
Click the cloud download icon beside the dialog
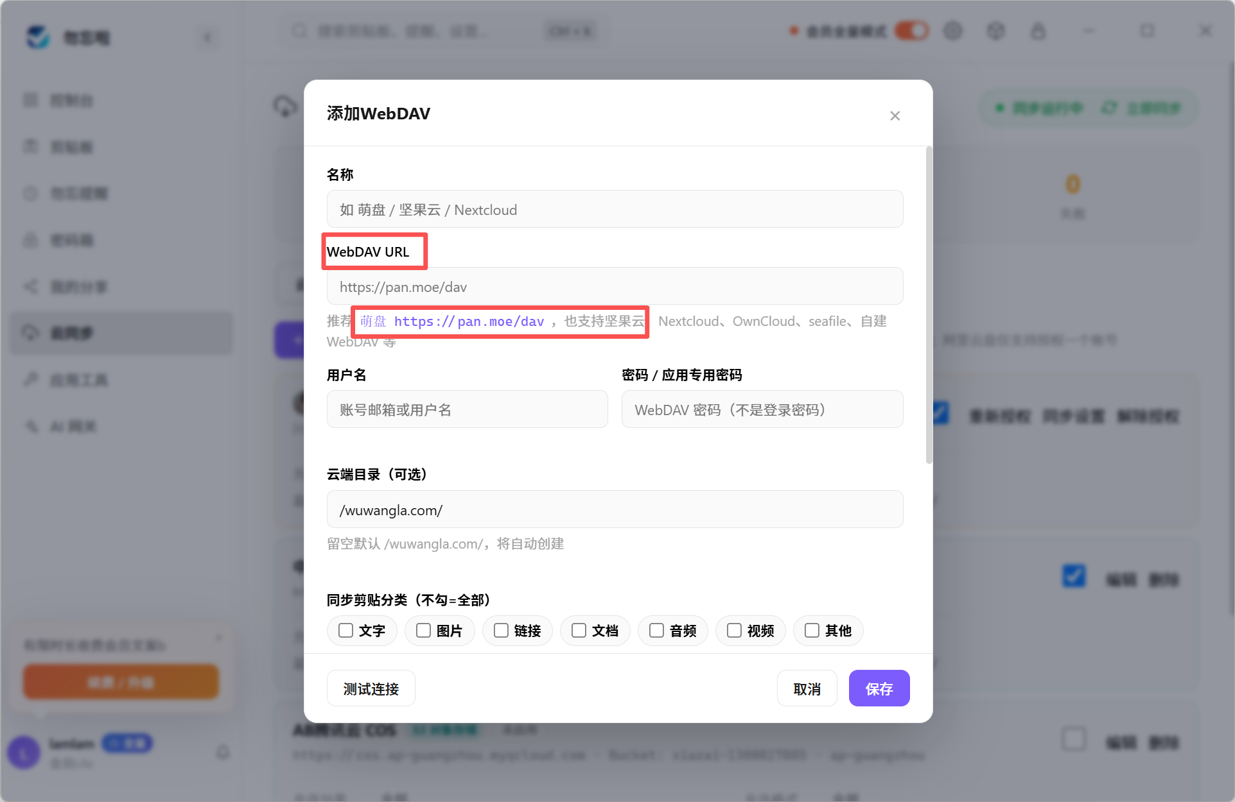[285, 107]
